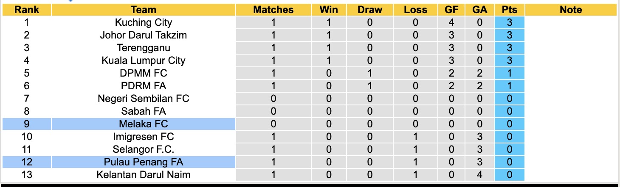Viewport: 620px width, 187px height.
Task: Click the Win column header
Action: pyautogui.click(x=329, y=10)
